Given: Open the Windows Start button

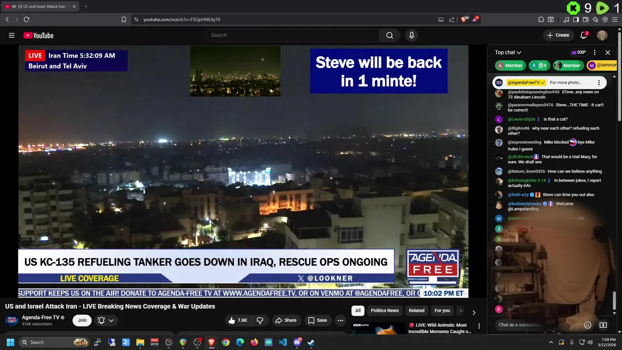Looking at the screenshot, I should tap(10, 342).
